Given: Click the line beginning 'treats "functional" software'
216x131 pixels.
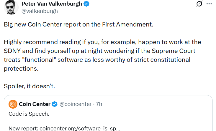Looking at the screenshot, I should click(x=97, y=60).
